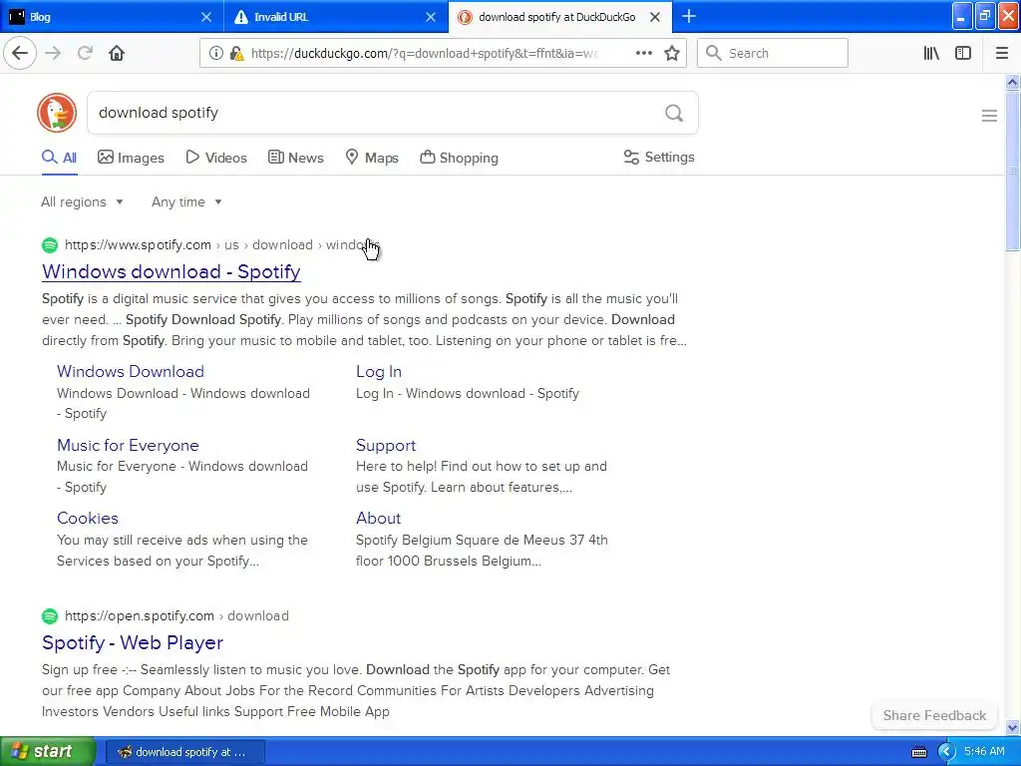Toggle the sidebar view icon
1021x766 pixels.
963,53
